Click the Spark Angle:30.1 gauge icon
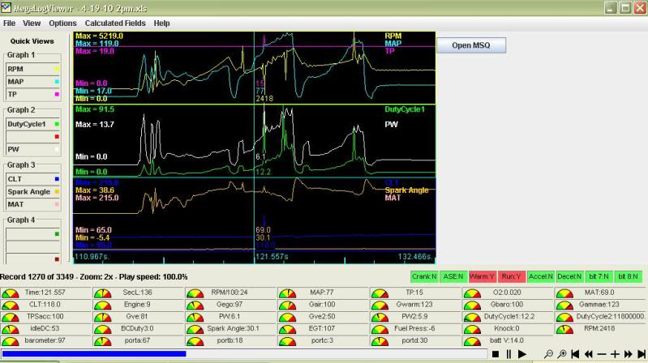This screenshot has height=363, width=648. (195, 330)
